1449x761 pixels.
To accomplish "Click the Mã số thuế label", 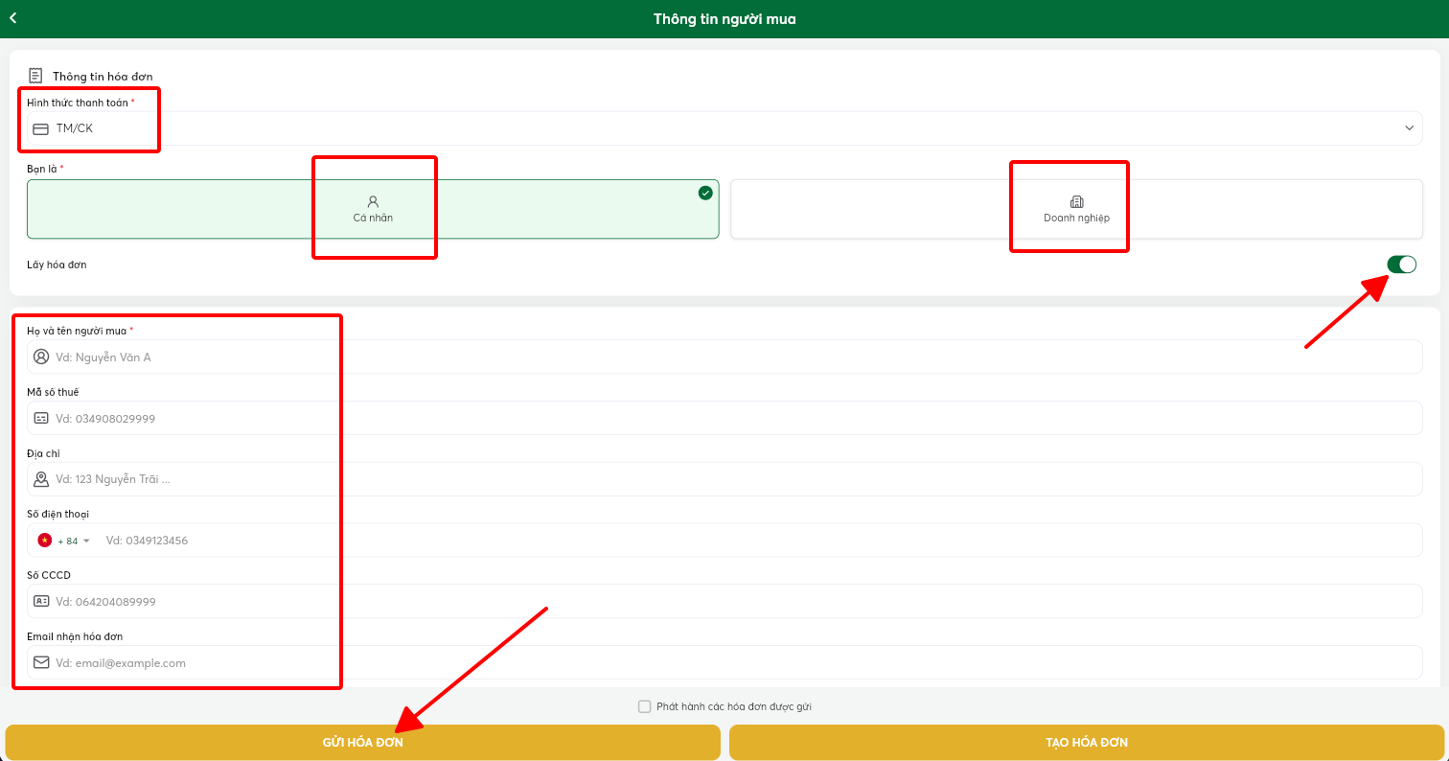I will click(53, 392).
